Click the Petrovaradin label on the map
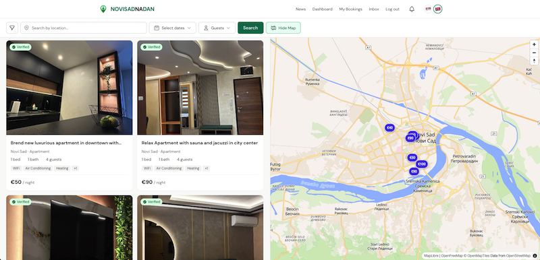This screenshot has width=540, height=260. click(464, 158)
